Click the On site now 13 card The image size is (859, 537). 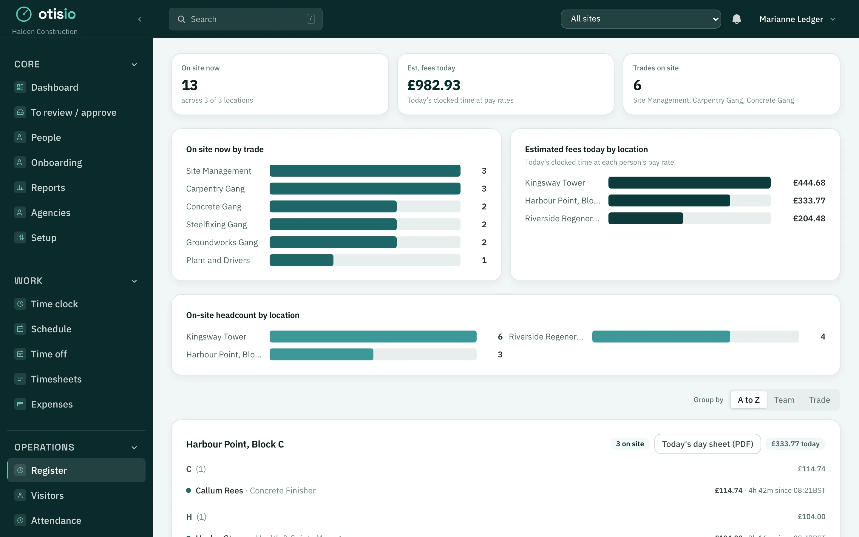(280, 84)
